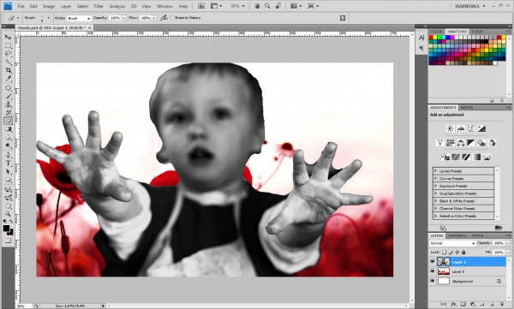This screenshot has width=514, height=309.
Task: Select the Eyedropper tool
Action: point(8,79)
